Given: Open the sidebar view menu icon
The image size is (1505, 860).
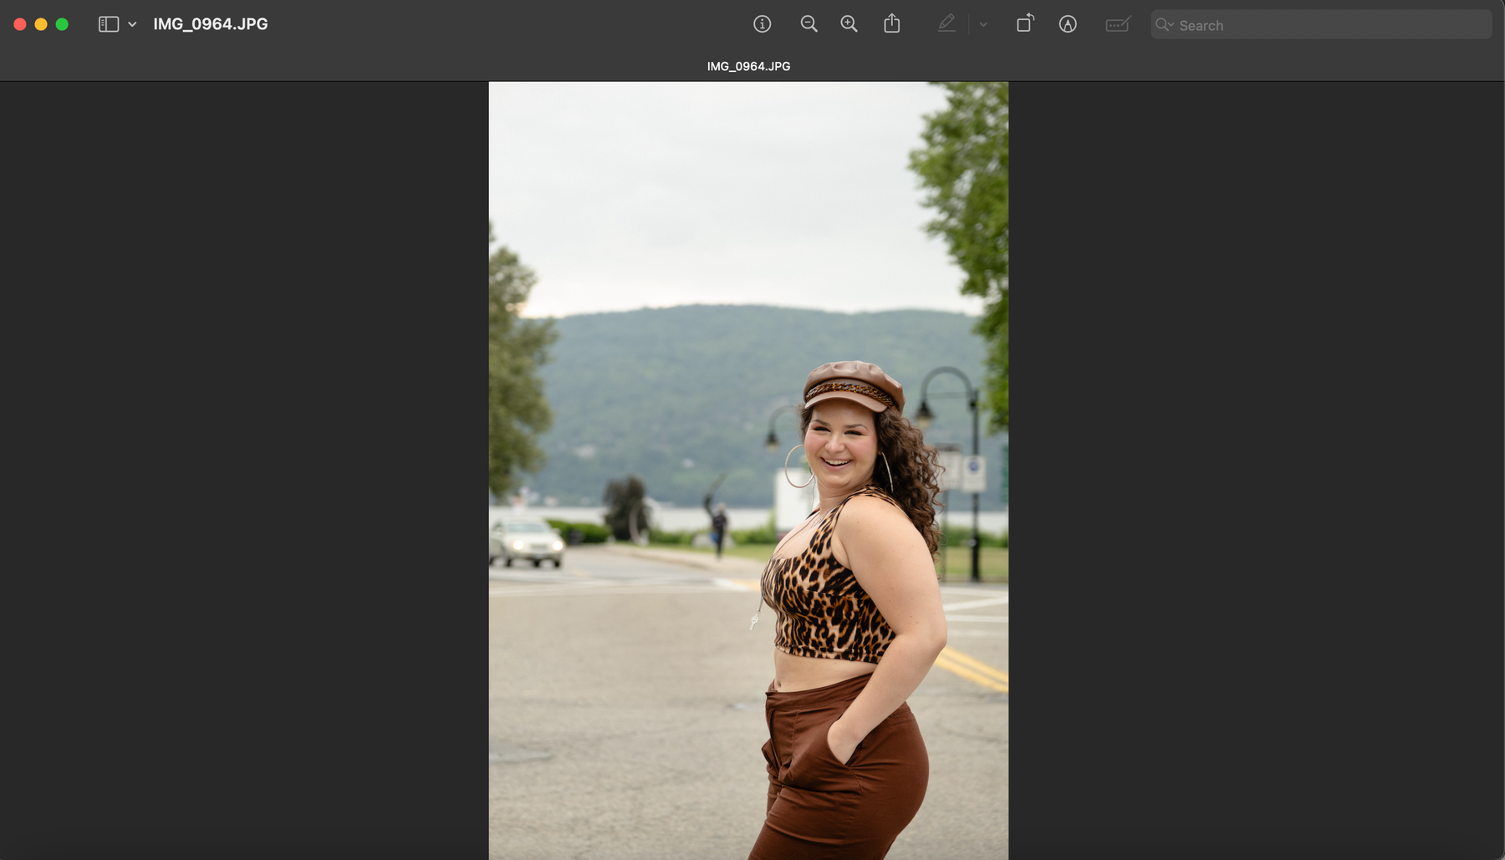Looking at the screenshot, I should tap(109, 24).
